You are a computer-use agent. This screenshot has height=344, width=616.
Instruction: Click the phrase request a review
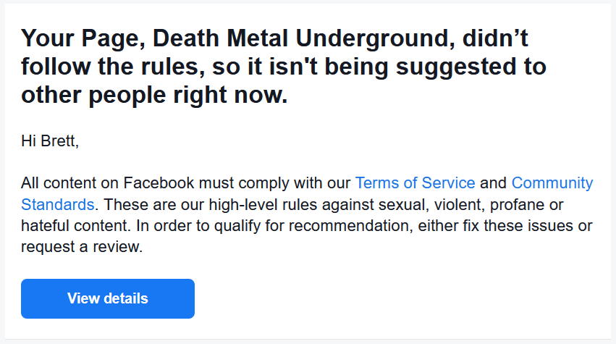coord(82,247)
